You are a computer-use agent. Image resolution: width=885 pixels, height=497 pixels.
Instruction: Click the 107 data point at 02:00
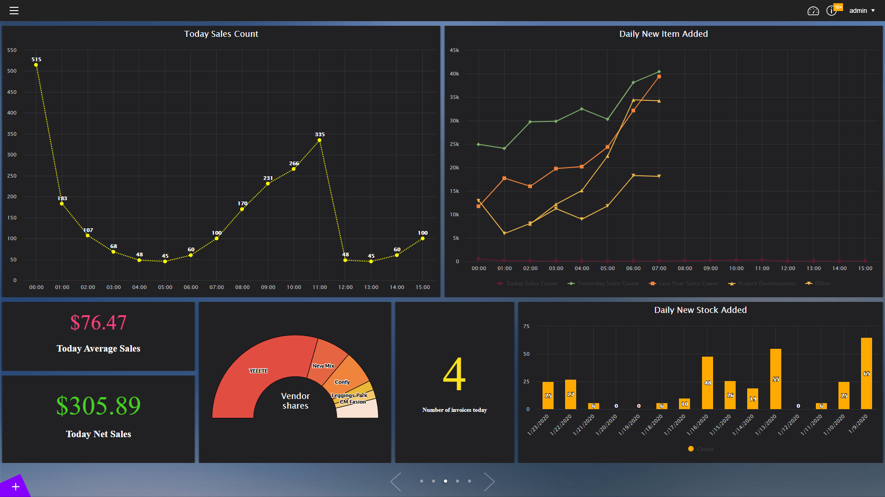[88, 236]
